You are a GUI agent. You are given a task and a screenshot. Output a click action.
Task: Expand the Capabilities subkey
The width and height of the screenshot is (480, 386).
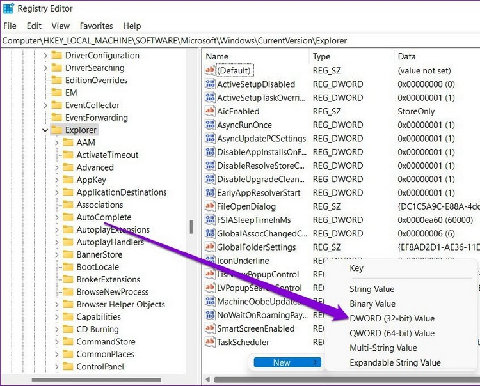point(56,317)
